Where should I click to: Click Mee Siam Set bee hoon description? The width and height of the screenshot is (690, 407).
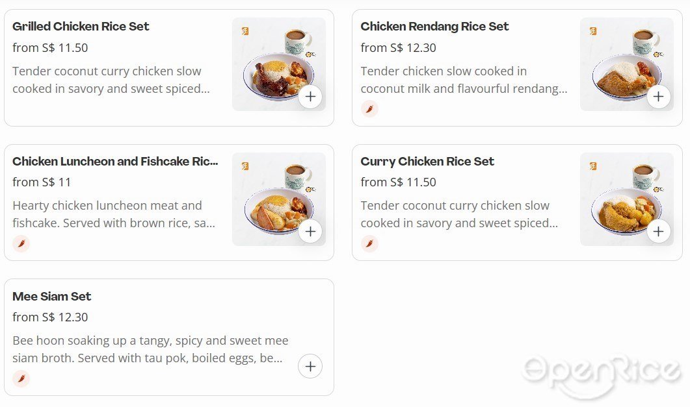(150, 349)
